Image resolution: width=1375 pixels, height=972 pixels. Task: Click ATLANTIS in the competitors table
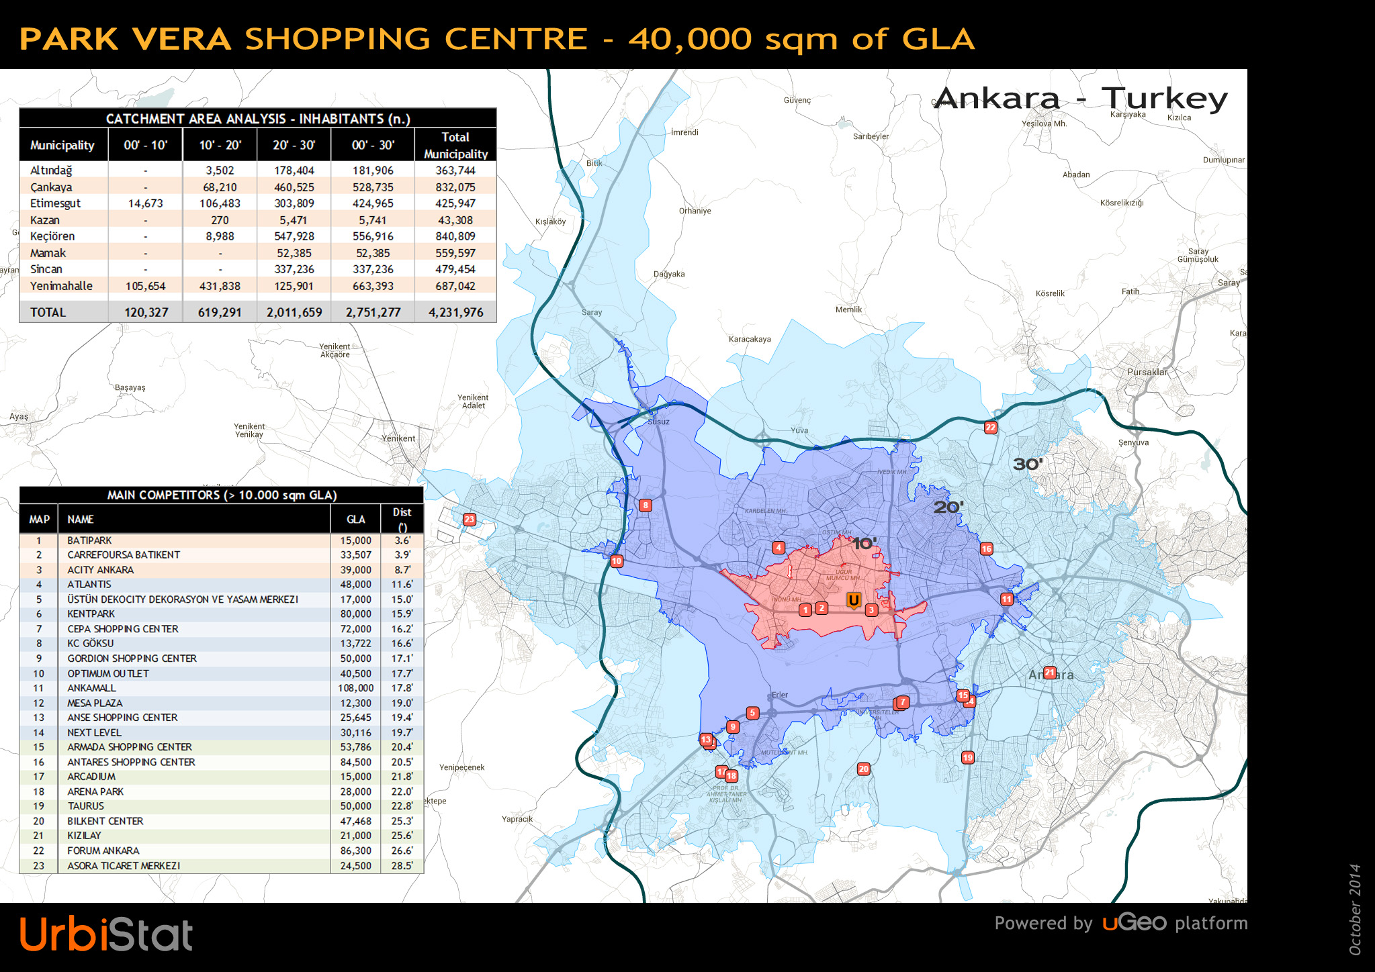(x=89, y=585)
